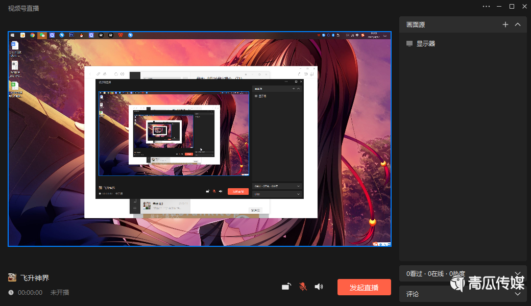Click the QQ penguin icon in previewed taskbar
This screenshot has height=306, width=531.
tap(81, 35)
